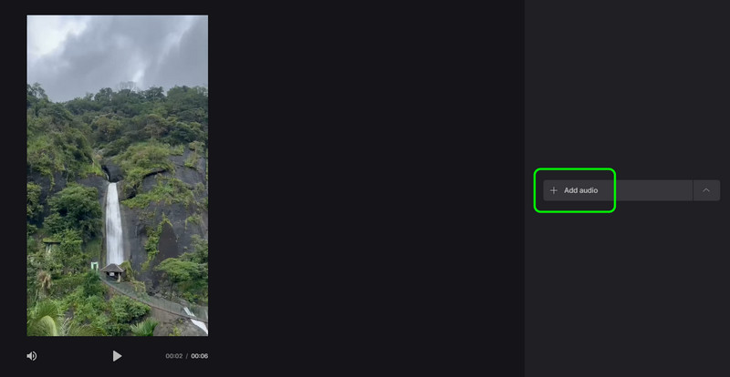Expand audio options using the chevron arrow
Image resolution: width=730 pixels, height=377 pixels.
[706, 190]
